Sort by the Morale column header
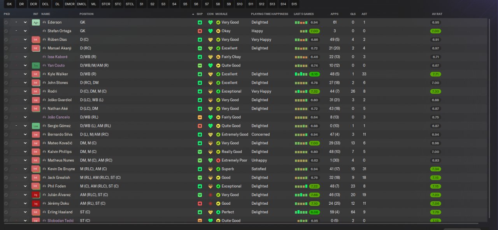Image resolution: width=498 pixels, height=230 pixels. point(222,14)
